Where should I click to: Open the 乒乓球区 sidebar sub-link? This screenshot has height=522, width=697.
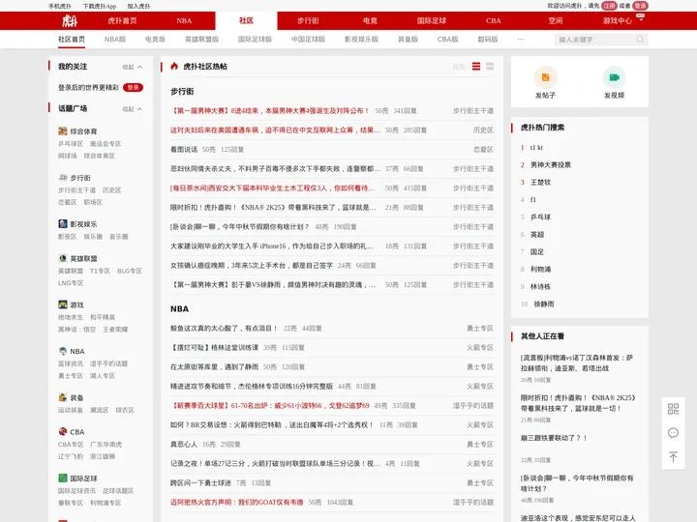tap(71, 144)
